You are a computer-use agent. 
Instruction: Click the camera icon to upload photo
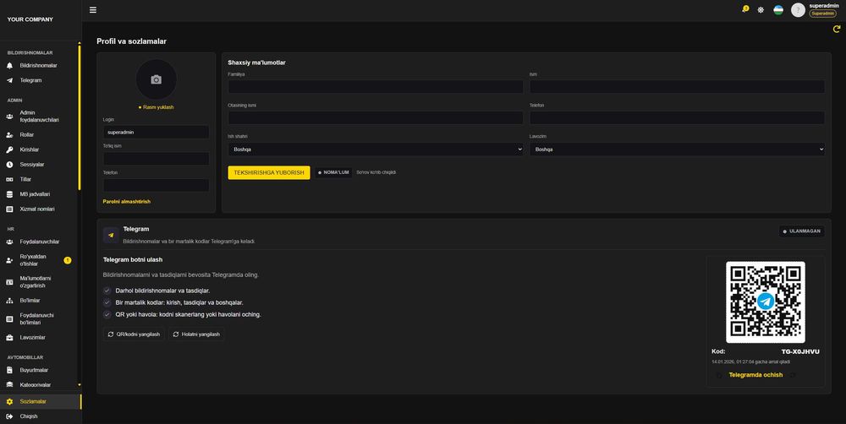coord(156,79)
